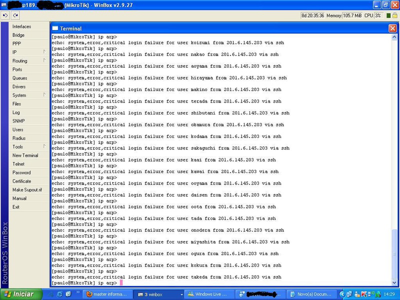
Task: Expand the Routing submenu
Action: point(29,61)
